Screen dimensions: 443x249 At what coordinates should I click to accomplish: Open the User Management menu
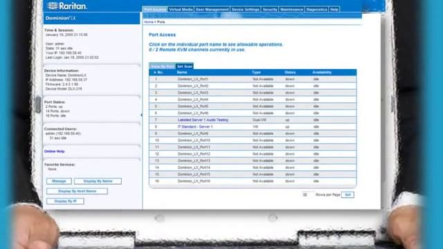[212, 9]
